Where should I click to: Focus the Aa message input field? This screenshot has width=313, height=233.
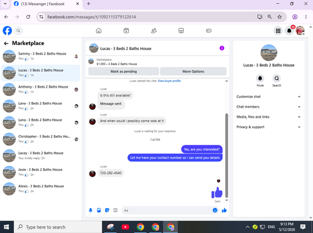(x=170, y=210)
